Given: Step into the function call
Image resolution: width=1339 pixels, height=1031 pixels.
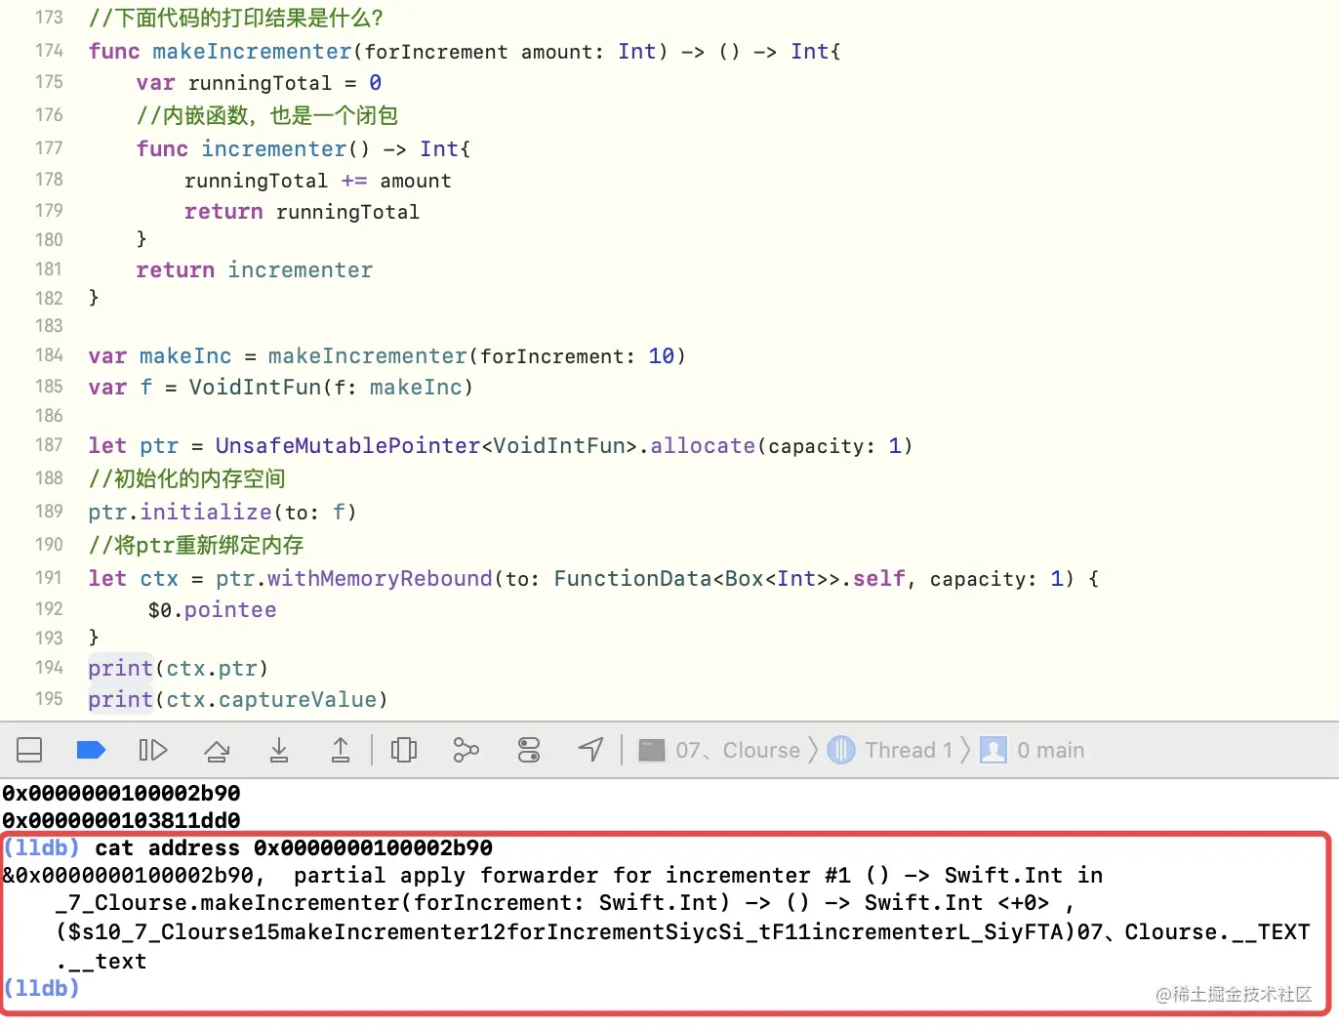Looking at the screenshot, I should pos(279,750).
